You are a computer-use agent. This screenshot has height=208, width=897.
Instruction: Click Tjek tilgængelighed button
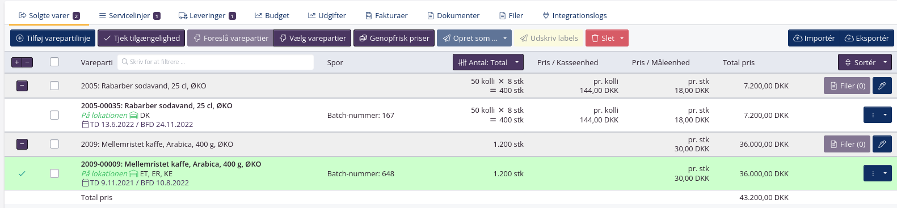[x=141, y=38]
